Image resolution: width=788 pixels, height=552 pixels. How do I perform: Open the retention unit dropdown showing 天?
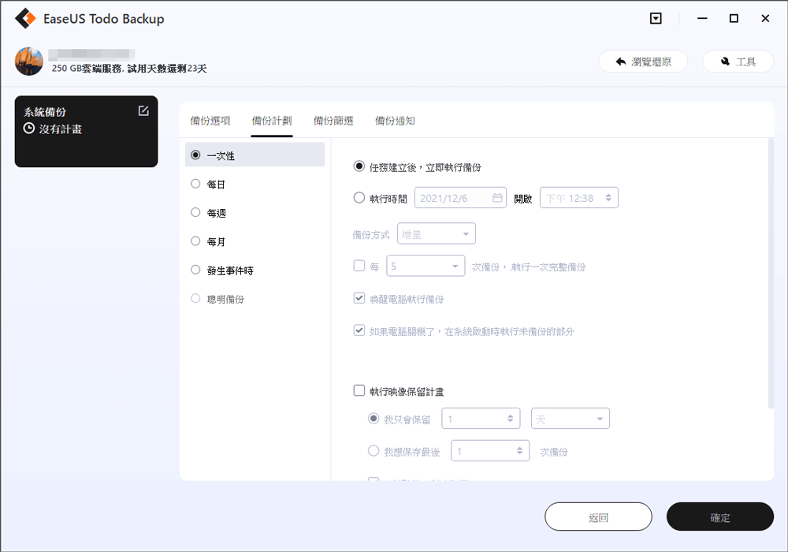click(570, 418)
